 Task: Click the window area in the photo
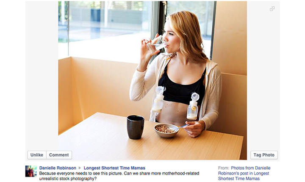click(x=109, y=29)
